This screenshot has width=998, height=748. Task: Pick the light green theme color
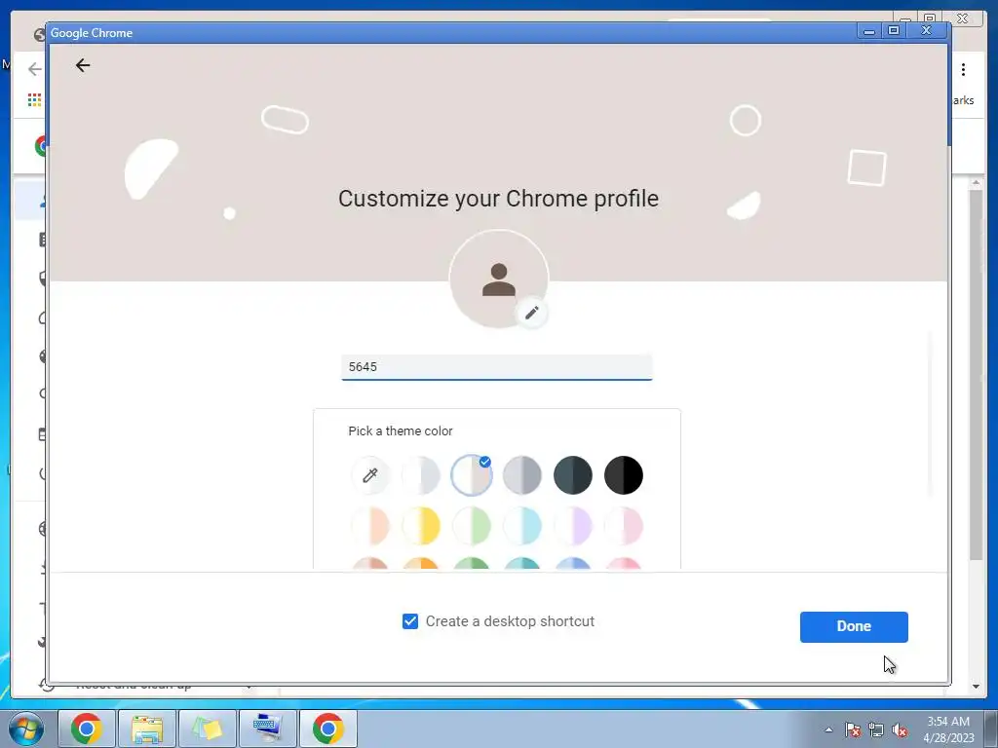point(472,526)
